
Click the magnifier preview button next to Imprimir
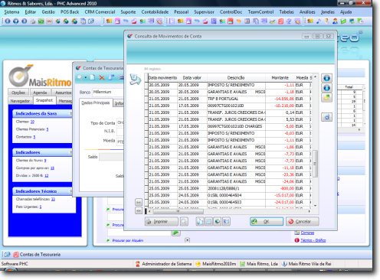pos(184,221)
